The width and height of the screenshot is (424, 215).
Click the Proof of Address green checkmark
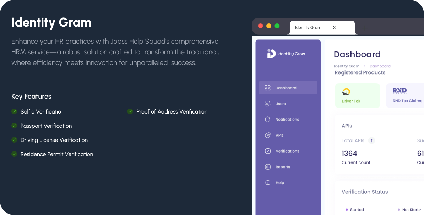pos(130,111)
